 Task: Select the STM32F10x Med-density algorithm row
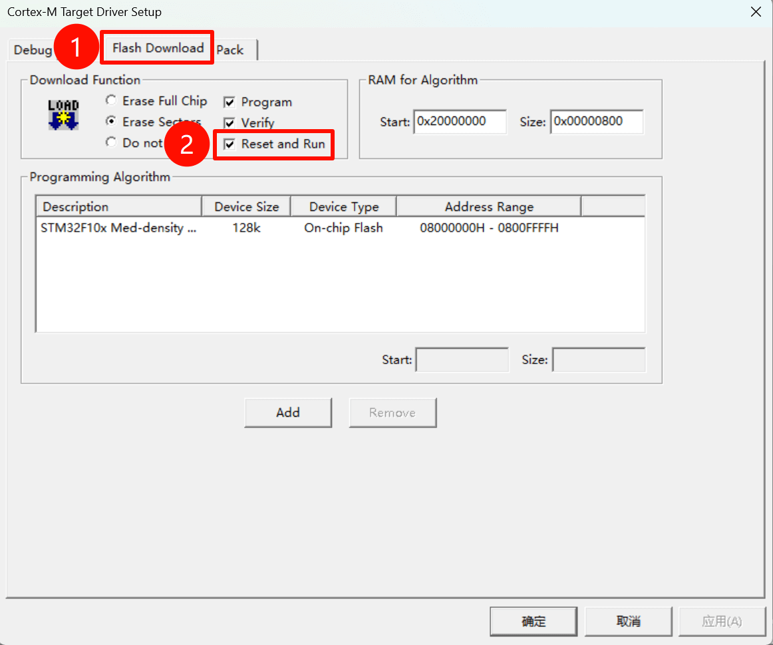pos(119,228)
